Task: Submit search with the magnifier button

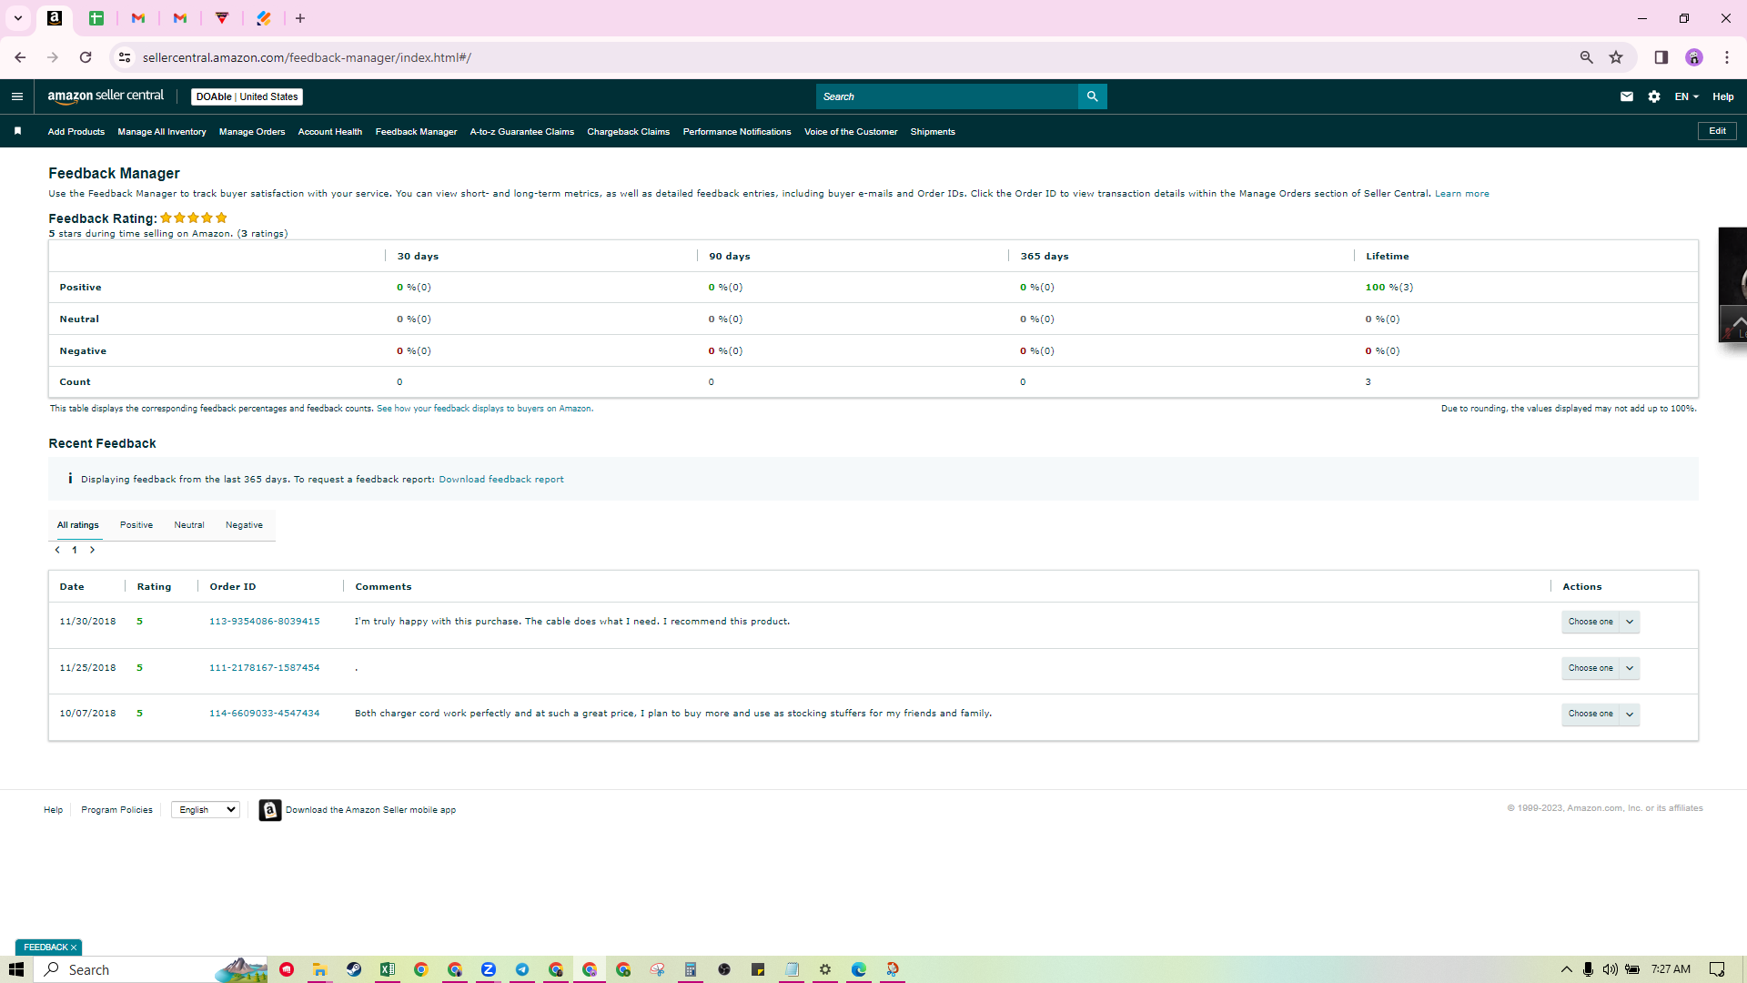Action: click(x=1092, y=96)
